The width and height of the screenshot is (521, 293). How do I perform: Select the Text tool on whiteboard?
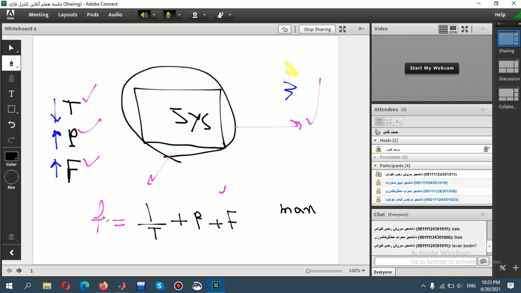point(11,94)
